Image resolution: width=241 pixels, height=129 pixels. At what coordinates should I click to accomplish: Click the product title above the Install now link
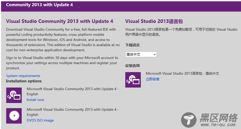[x=73, y=91]
